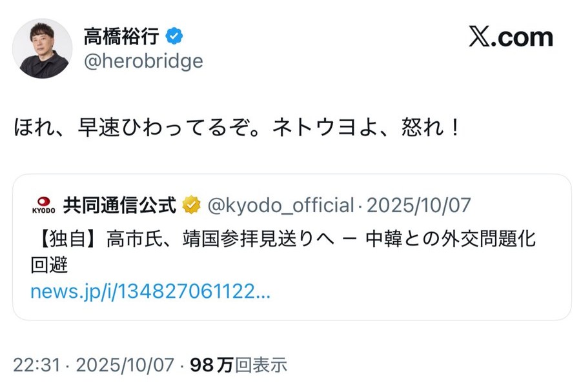
Task: Click the 高橋裕行 profile avatar photo
Action: [42, 48]
